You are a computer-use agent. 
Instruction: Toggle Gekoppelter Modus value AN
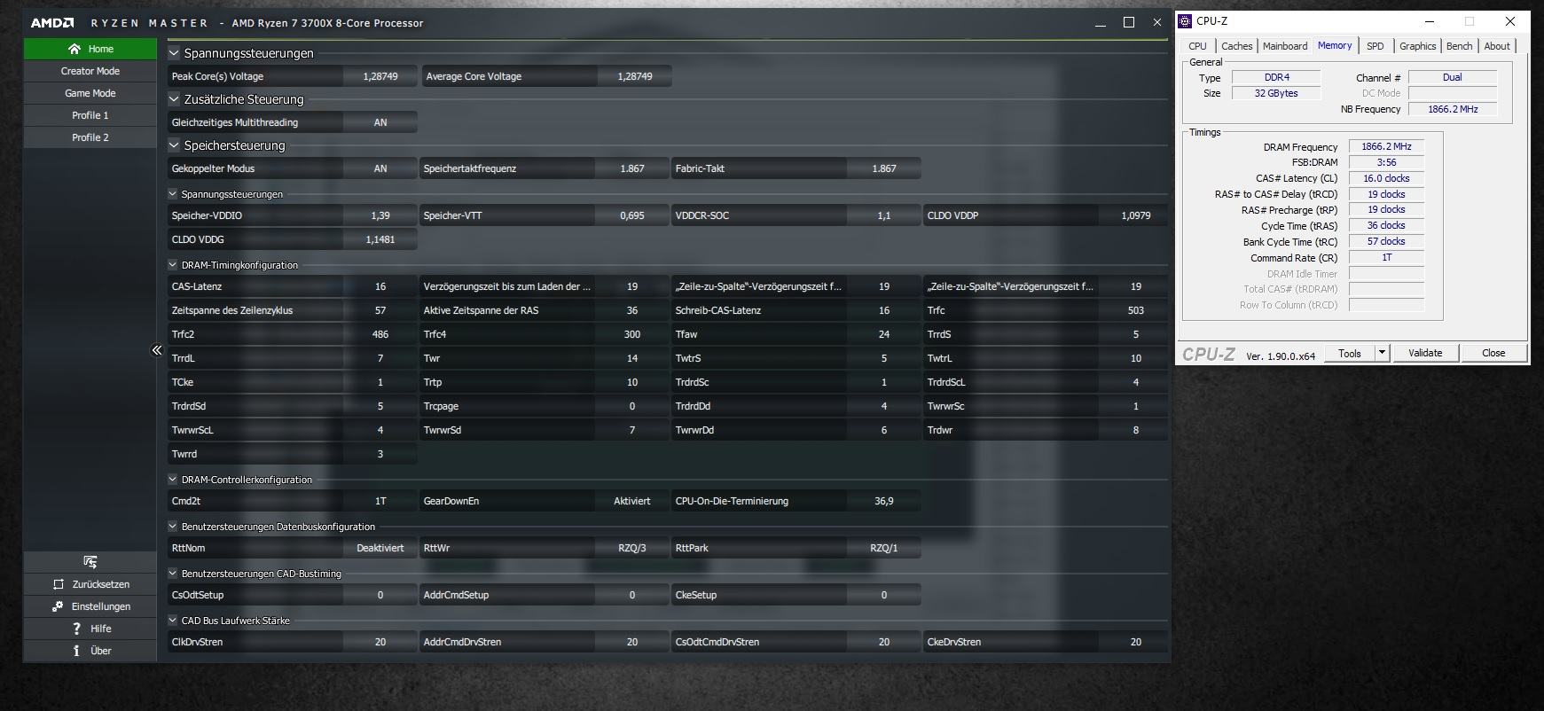pos(380,168)
